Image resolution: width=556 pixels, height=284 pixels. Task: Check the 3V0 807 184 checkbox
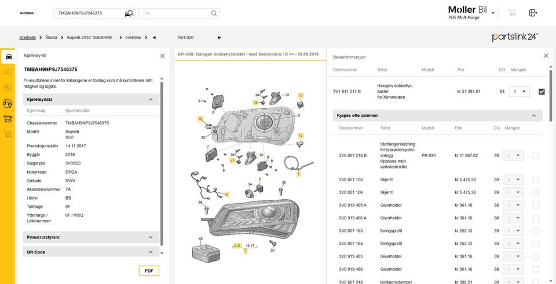pos(535,244)
